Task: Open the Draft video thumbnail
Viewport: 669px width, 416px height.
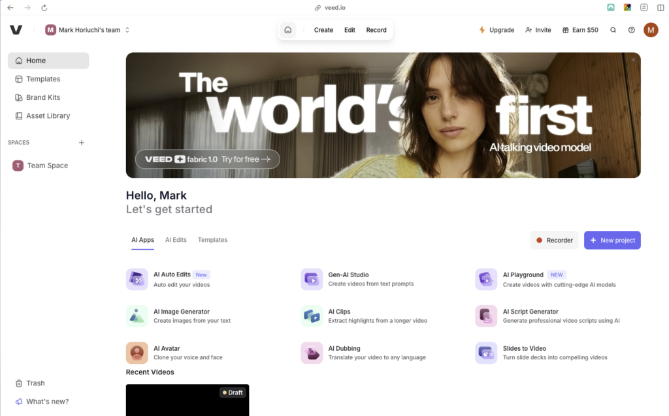Action: 188,400
